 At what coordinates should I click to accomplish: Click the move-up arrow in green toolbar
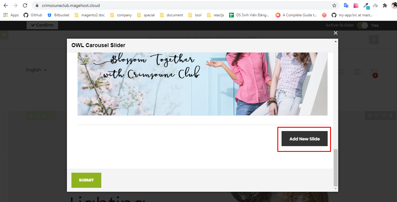31,115
